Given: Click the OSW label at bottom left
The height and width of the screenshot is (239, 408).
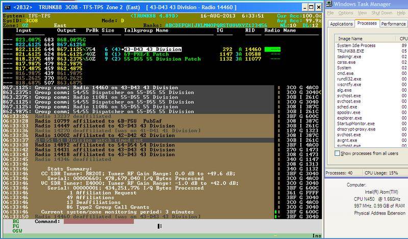Looking at the screenshot, I should click(x=17, y=231).
